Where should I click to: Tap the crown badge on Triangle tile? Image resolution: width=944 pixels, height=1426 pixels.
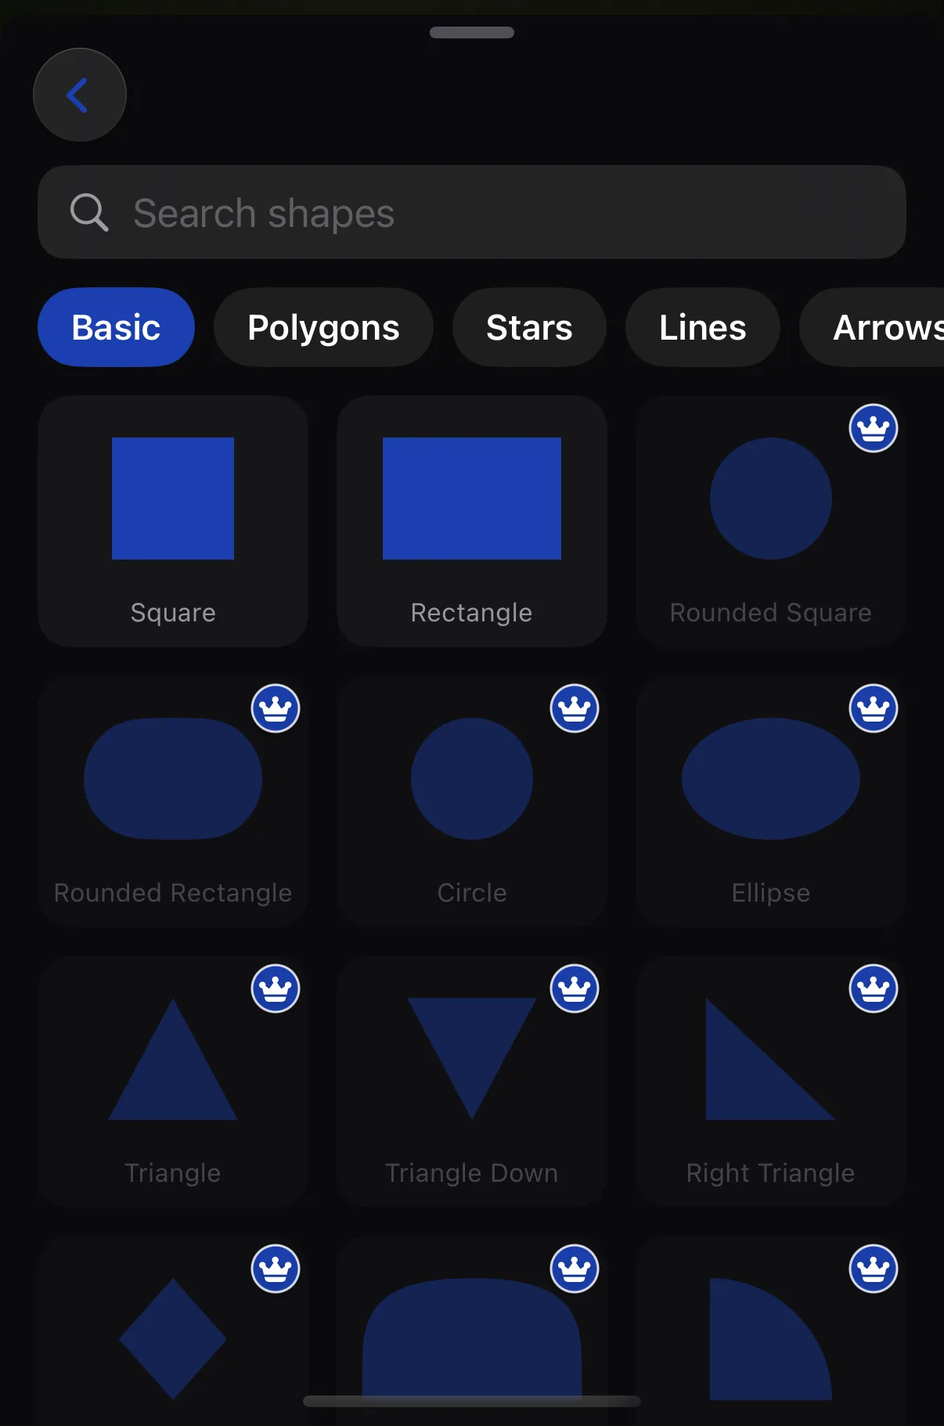point(276,988)
